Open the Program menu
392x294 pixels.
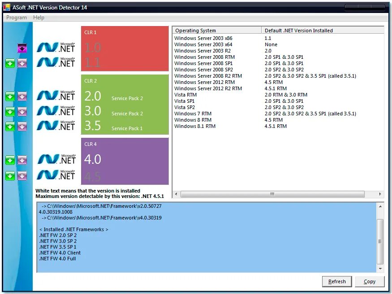point(17,18)
